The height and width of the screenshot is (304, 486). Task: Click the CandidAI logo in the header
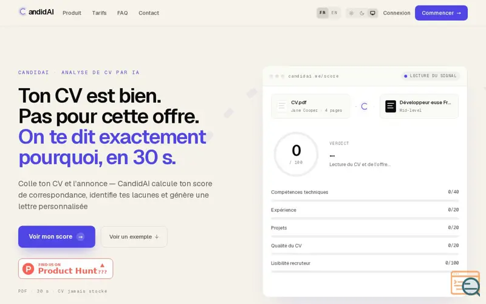[36, 12]
